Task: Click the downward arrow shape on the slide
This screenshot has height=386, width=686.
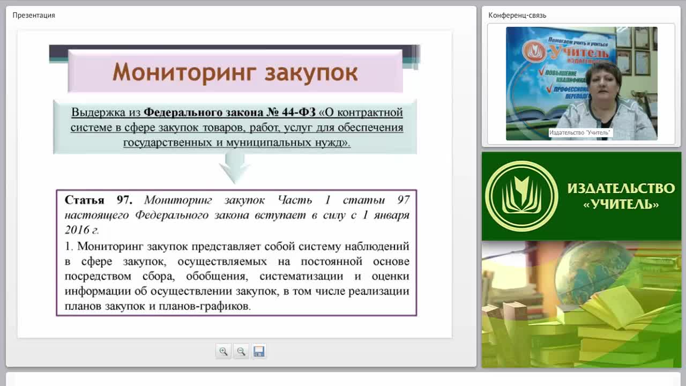Action: [x=234, y=168]
